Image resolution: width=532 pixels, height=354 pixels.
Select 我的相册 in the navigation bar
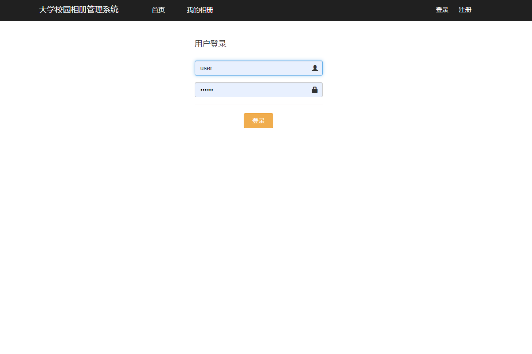tap(200, 10)
